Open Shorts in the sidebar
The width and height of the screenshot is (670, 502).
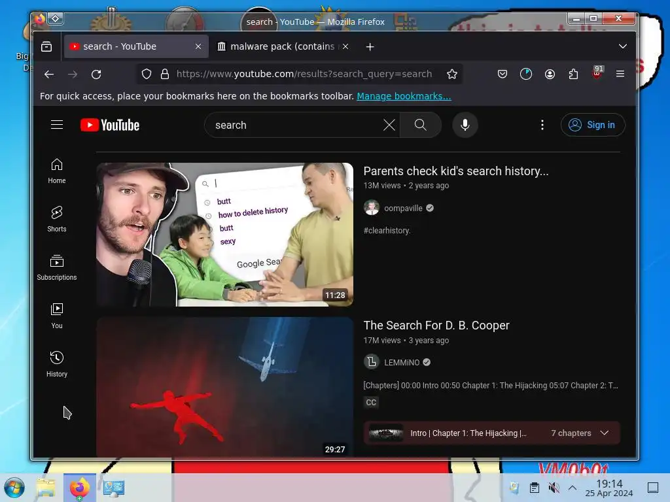pos(57,220)
